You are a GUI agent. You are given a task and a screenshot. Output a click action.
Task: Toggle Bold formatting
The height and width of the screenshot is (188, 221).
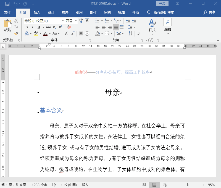point(27,27)
